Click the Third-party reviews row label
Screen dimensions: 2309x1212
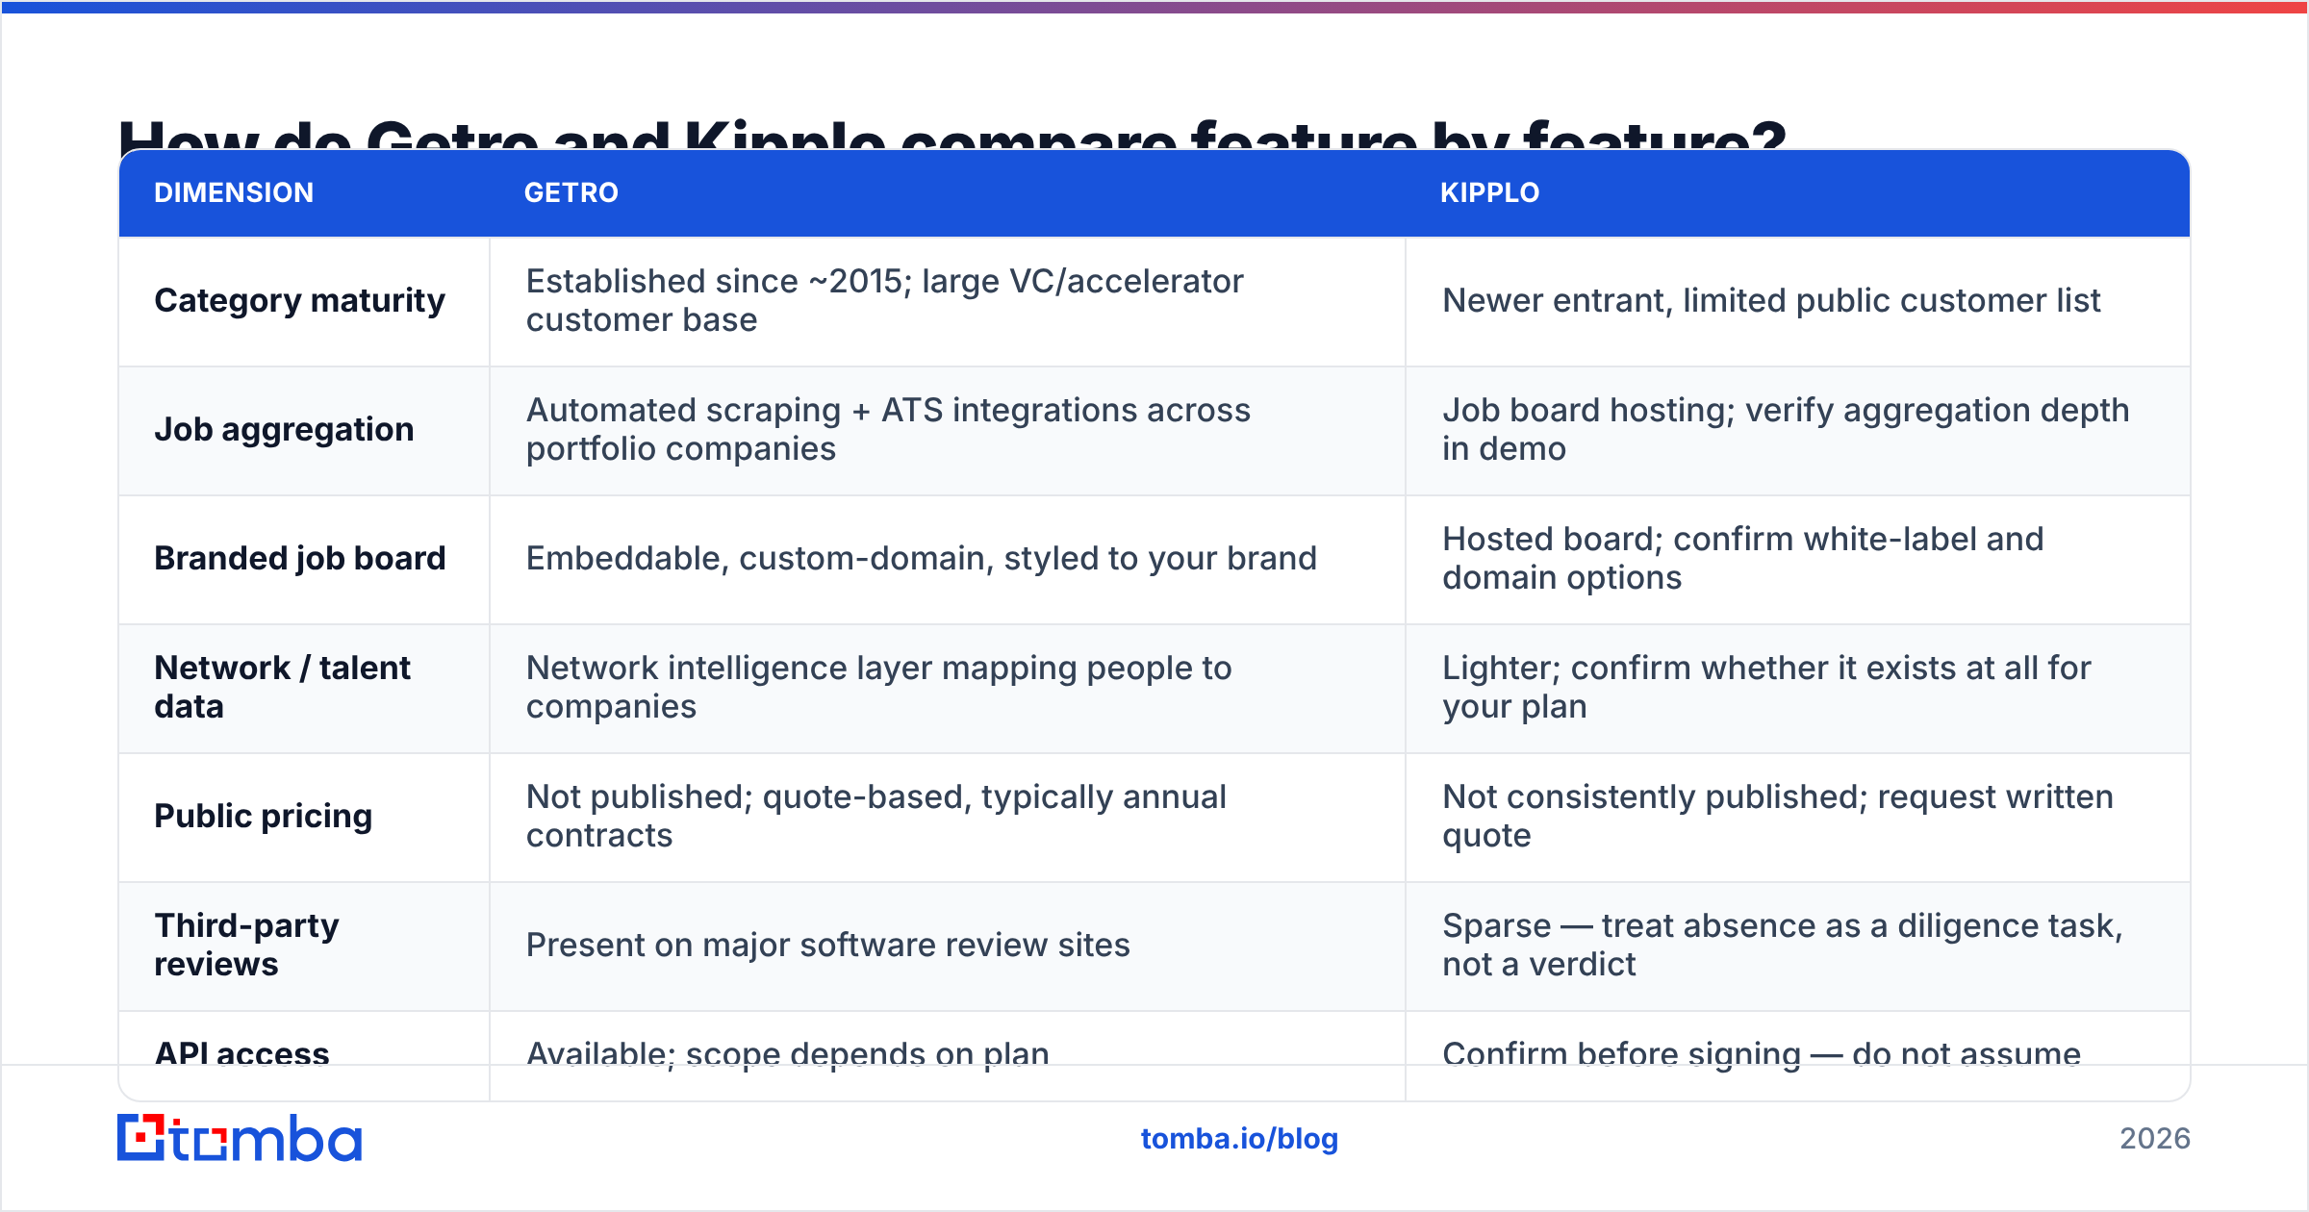click(246, 945)
